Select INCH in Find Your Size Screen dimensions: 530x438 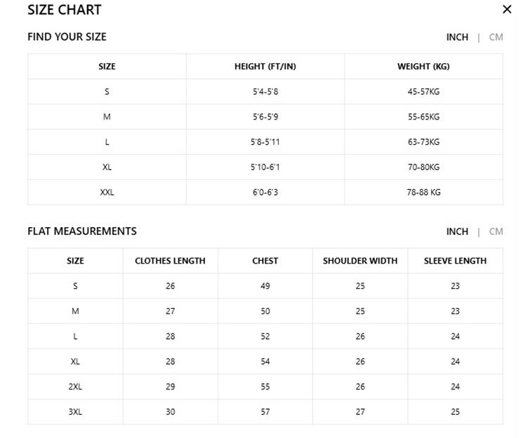coord(457,37)
